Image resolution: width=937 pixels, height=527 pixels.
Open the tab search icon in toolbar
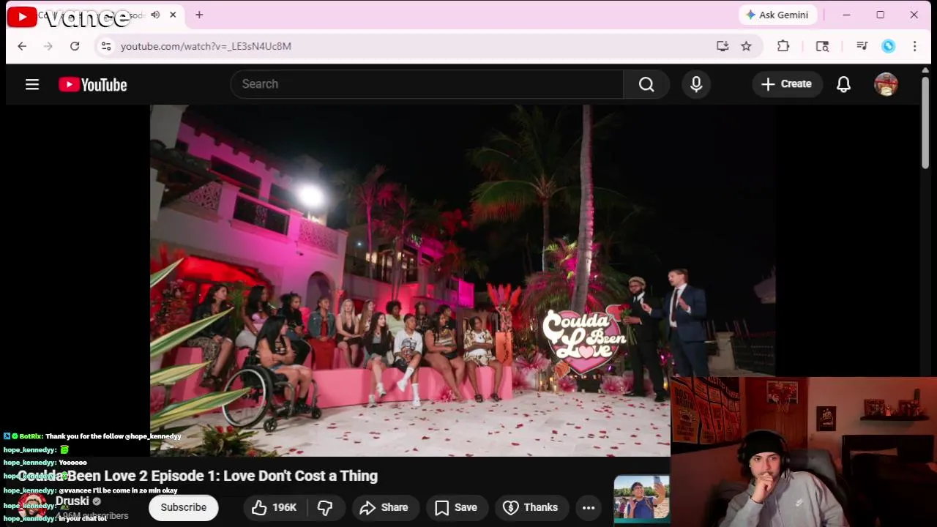[822, 46]
